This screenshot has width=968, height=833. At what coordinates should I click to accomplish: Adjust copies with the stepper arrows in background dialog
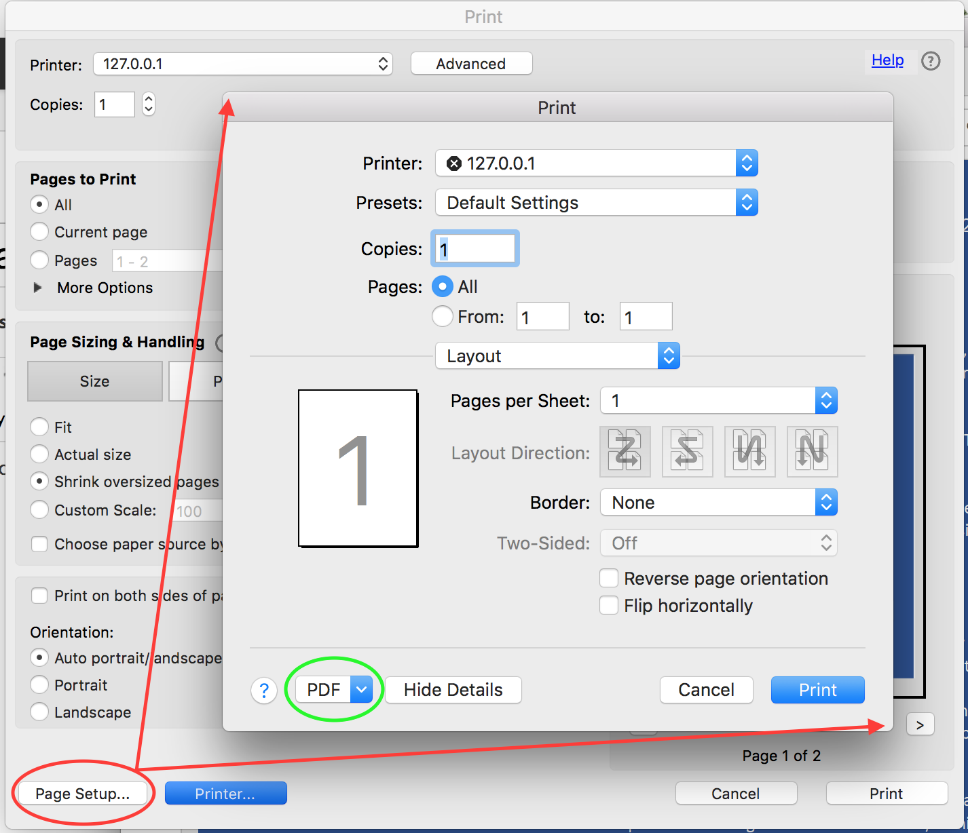pos(149,104)
